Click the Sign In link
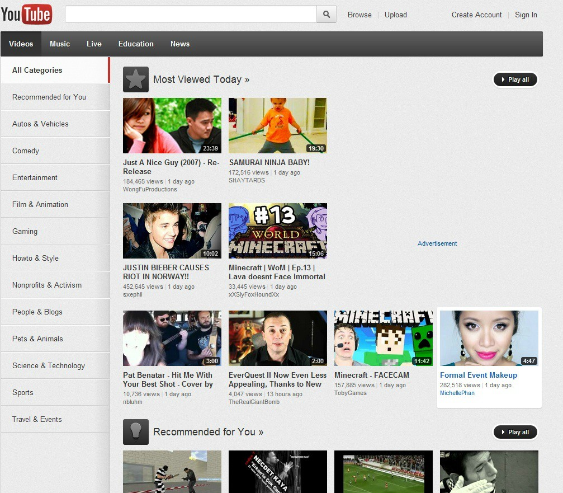 pos(526,15)
